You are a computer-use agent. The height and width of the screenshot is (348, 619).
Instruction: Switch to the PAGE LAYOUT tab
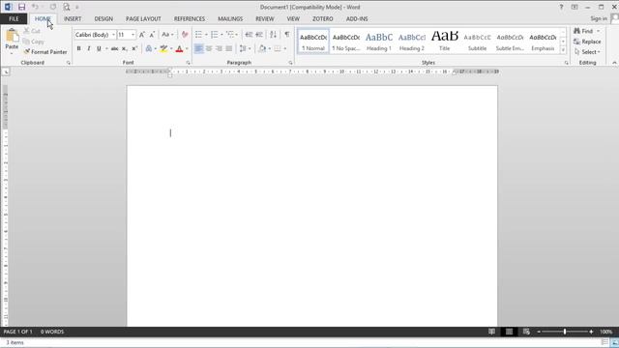pyautogui.click(x=143, y=19)
